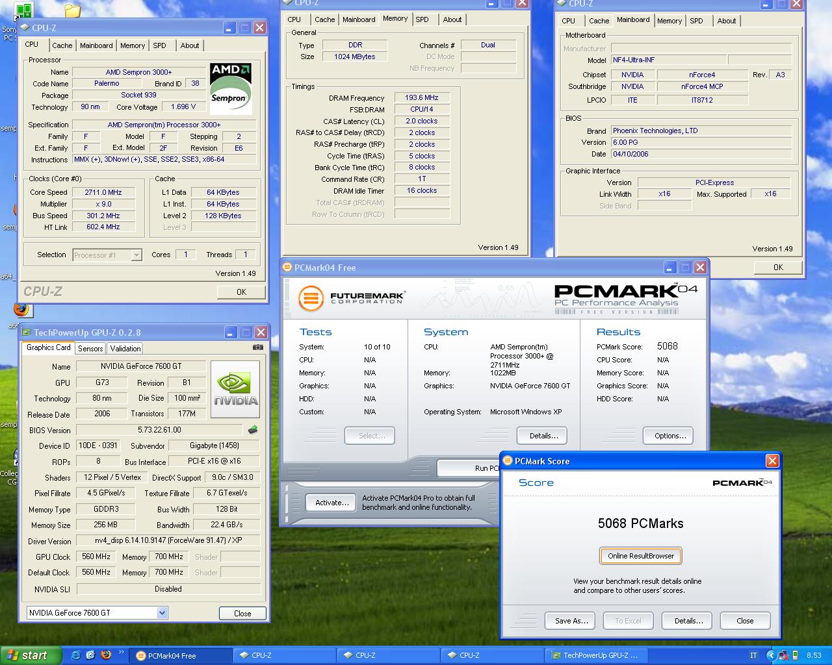Screen dimensions: 832x665
Task: Click Save As... in PCMark Score dialog
Action: (x=571, y=621)
